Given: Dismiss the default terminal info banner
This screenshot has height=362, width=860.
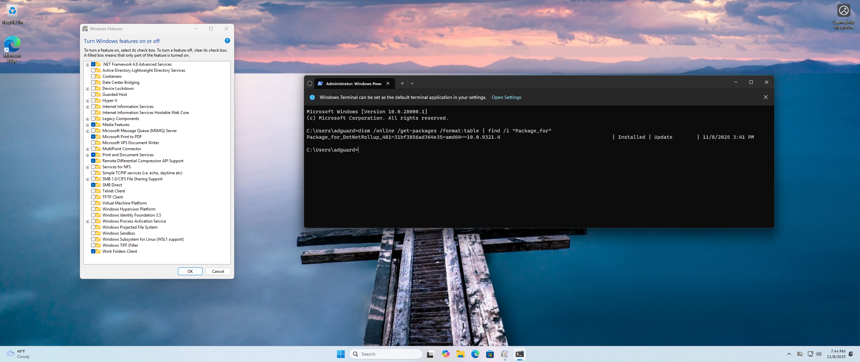Looking at the screenshot, I should pyautogui.click(x=765, y=97).
